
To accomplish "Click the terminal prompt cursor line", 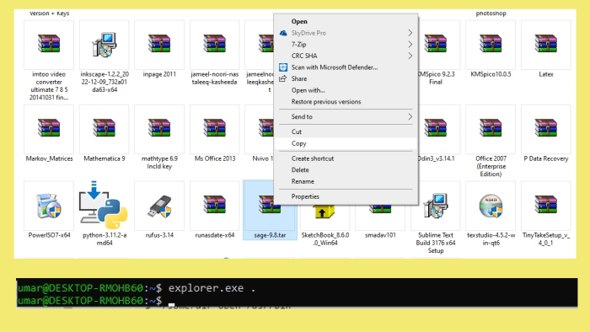I will tap(297, 301).
